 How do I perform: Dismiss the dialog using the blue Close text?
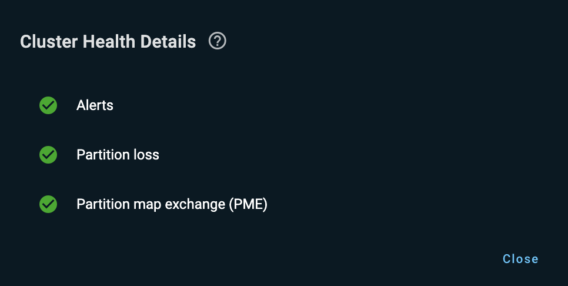tap(520, 259)
